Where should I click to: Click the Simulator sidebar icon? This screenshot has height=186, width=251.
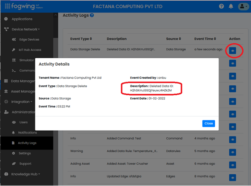point(14,60)
